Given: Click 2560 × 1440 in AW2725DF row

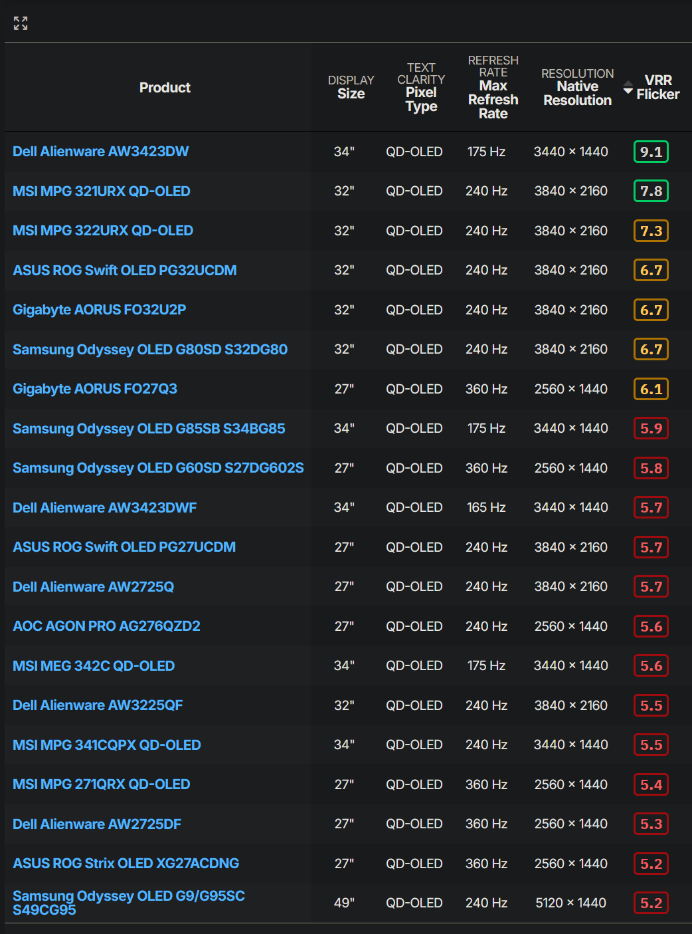Looking at the screenshot, I should [x=570, y=824].
